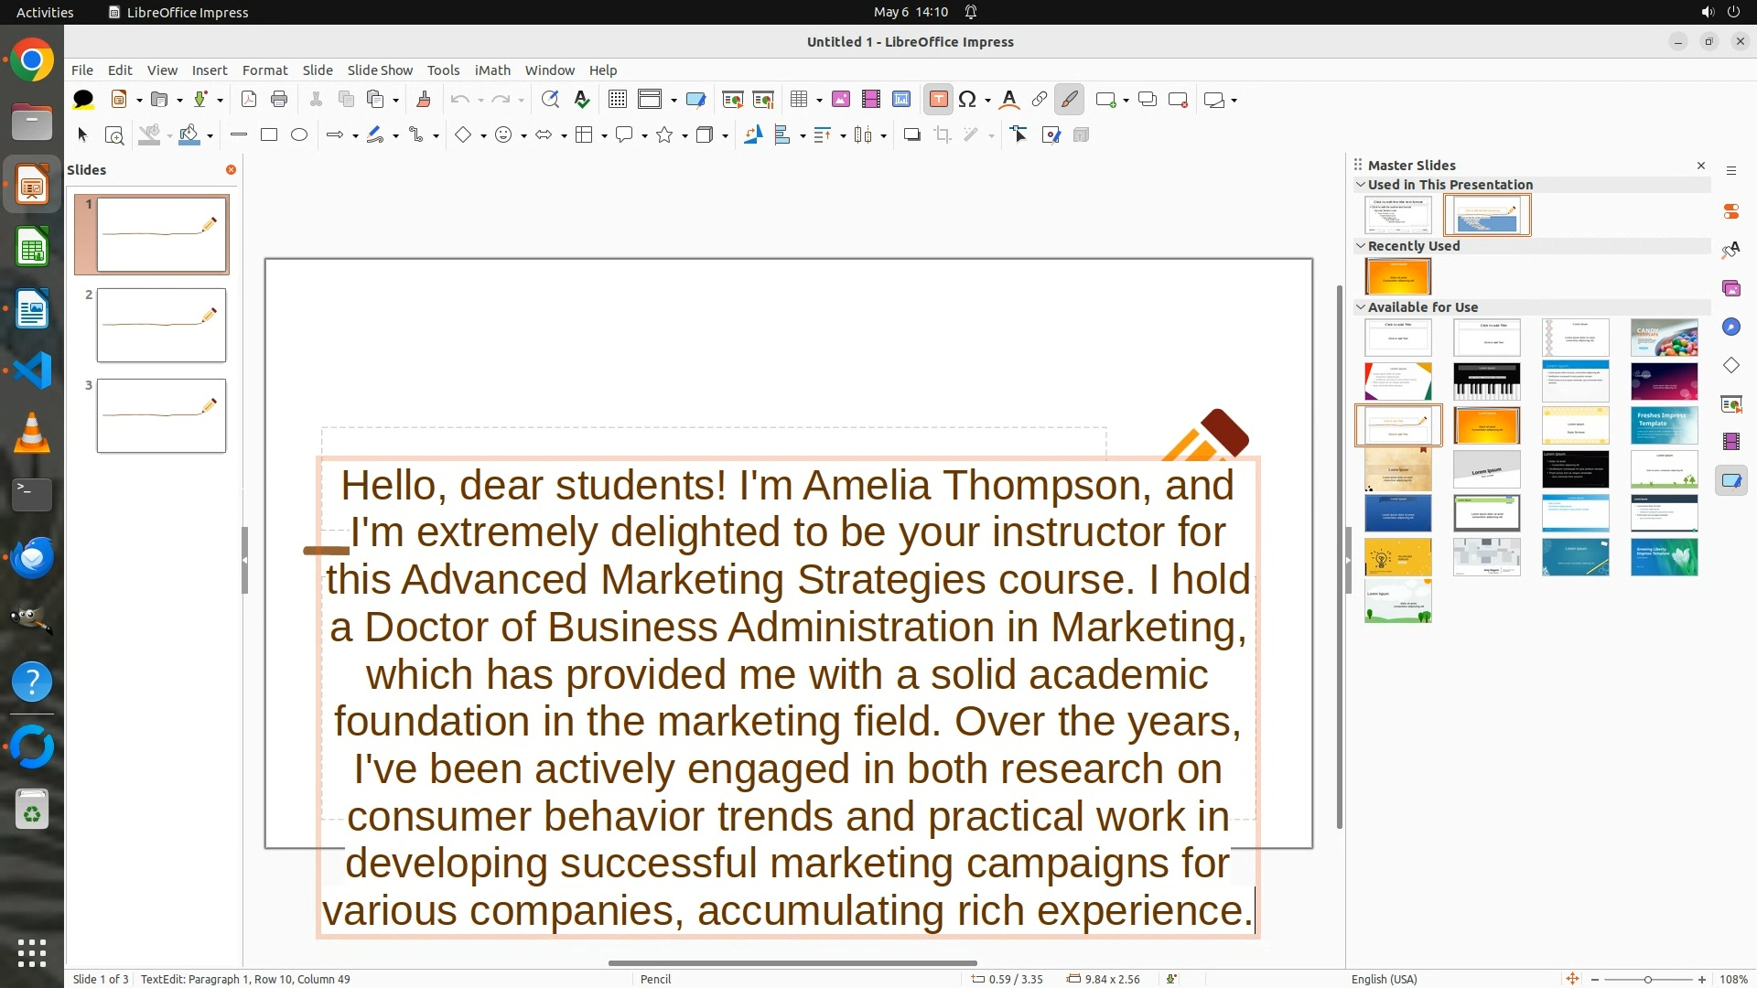Toggle the Insert Text Box tool
Screen dimensions: 1757x988
pos(938,100)
